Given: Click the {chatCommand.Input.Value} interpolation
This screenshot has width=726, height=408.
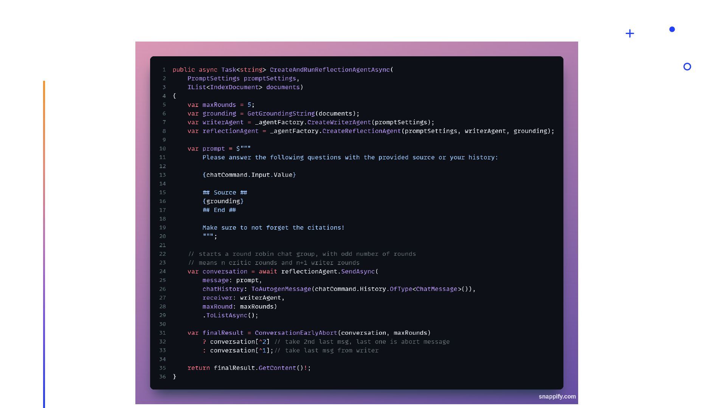Looking at the screenshot, I should 249,175.
